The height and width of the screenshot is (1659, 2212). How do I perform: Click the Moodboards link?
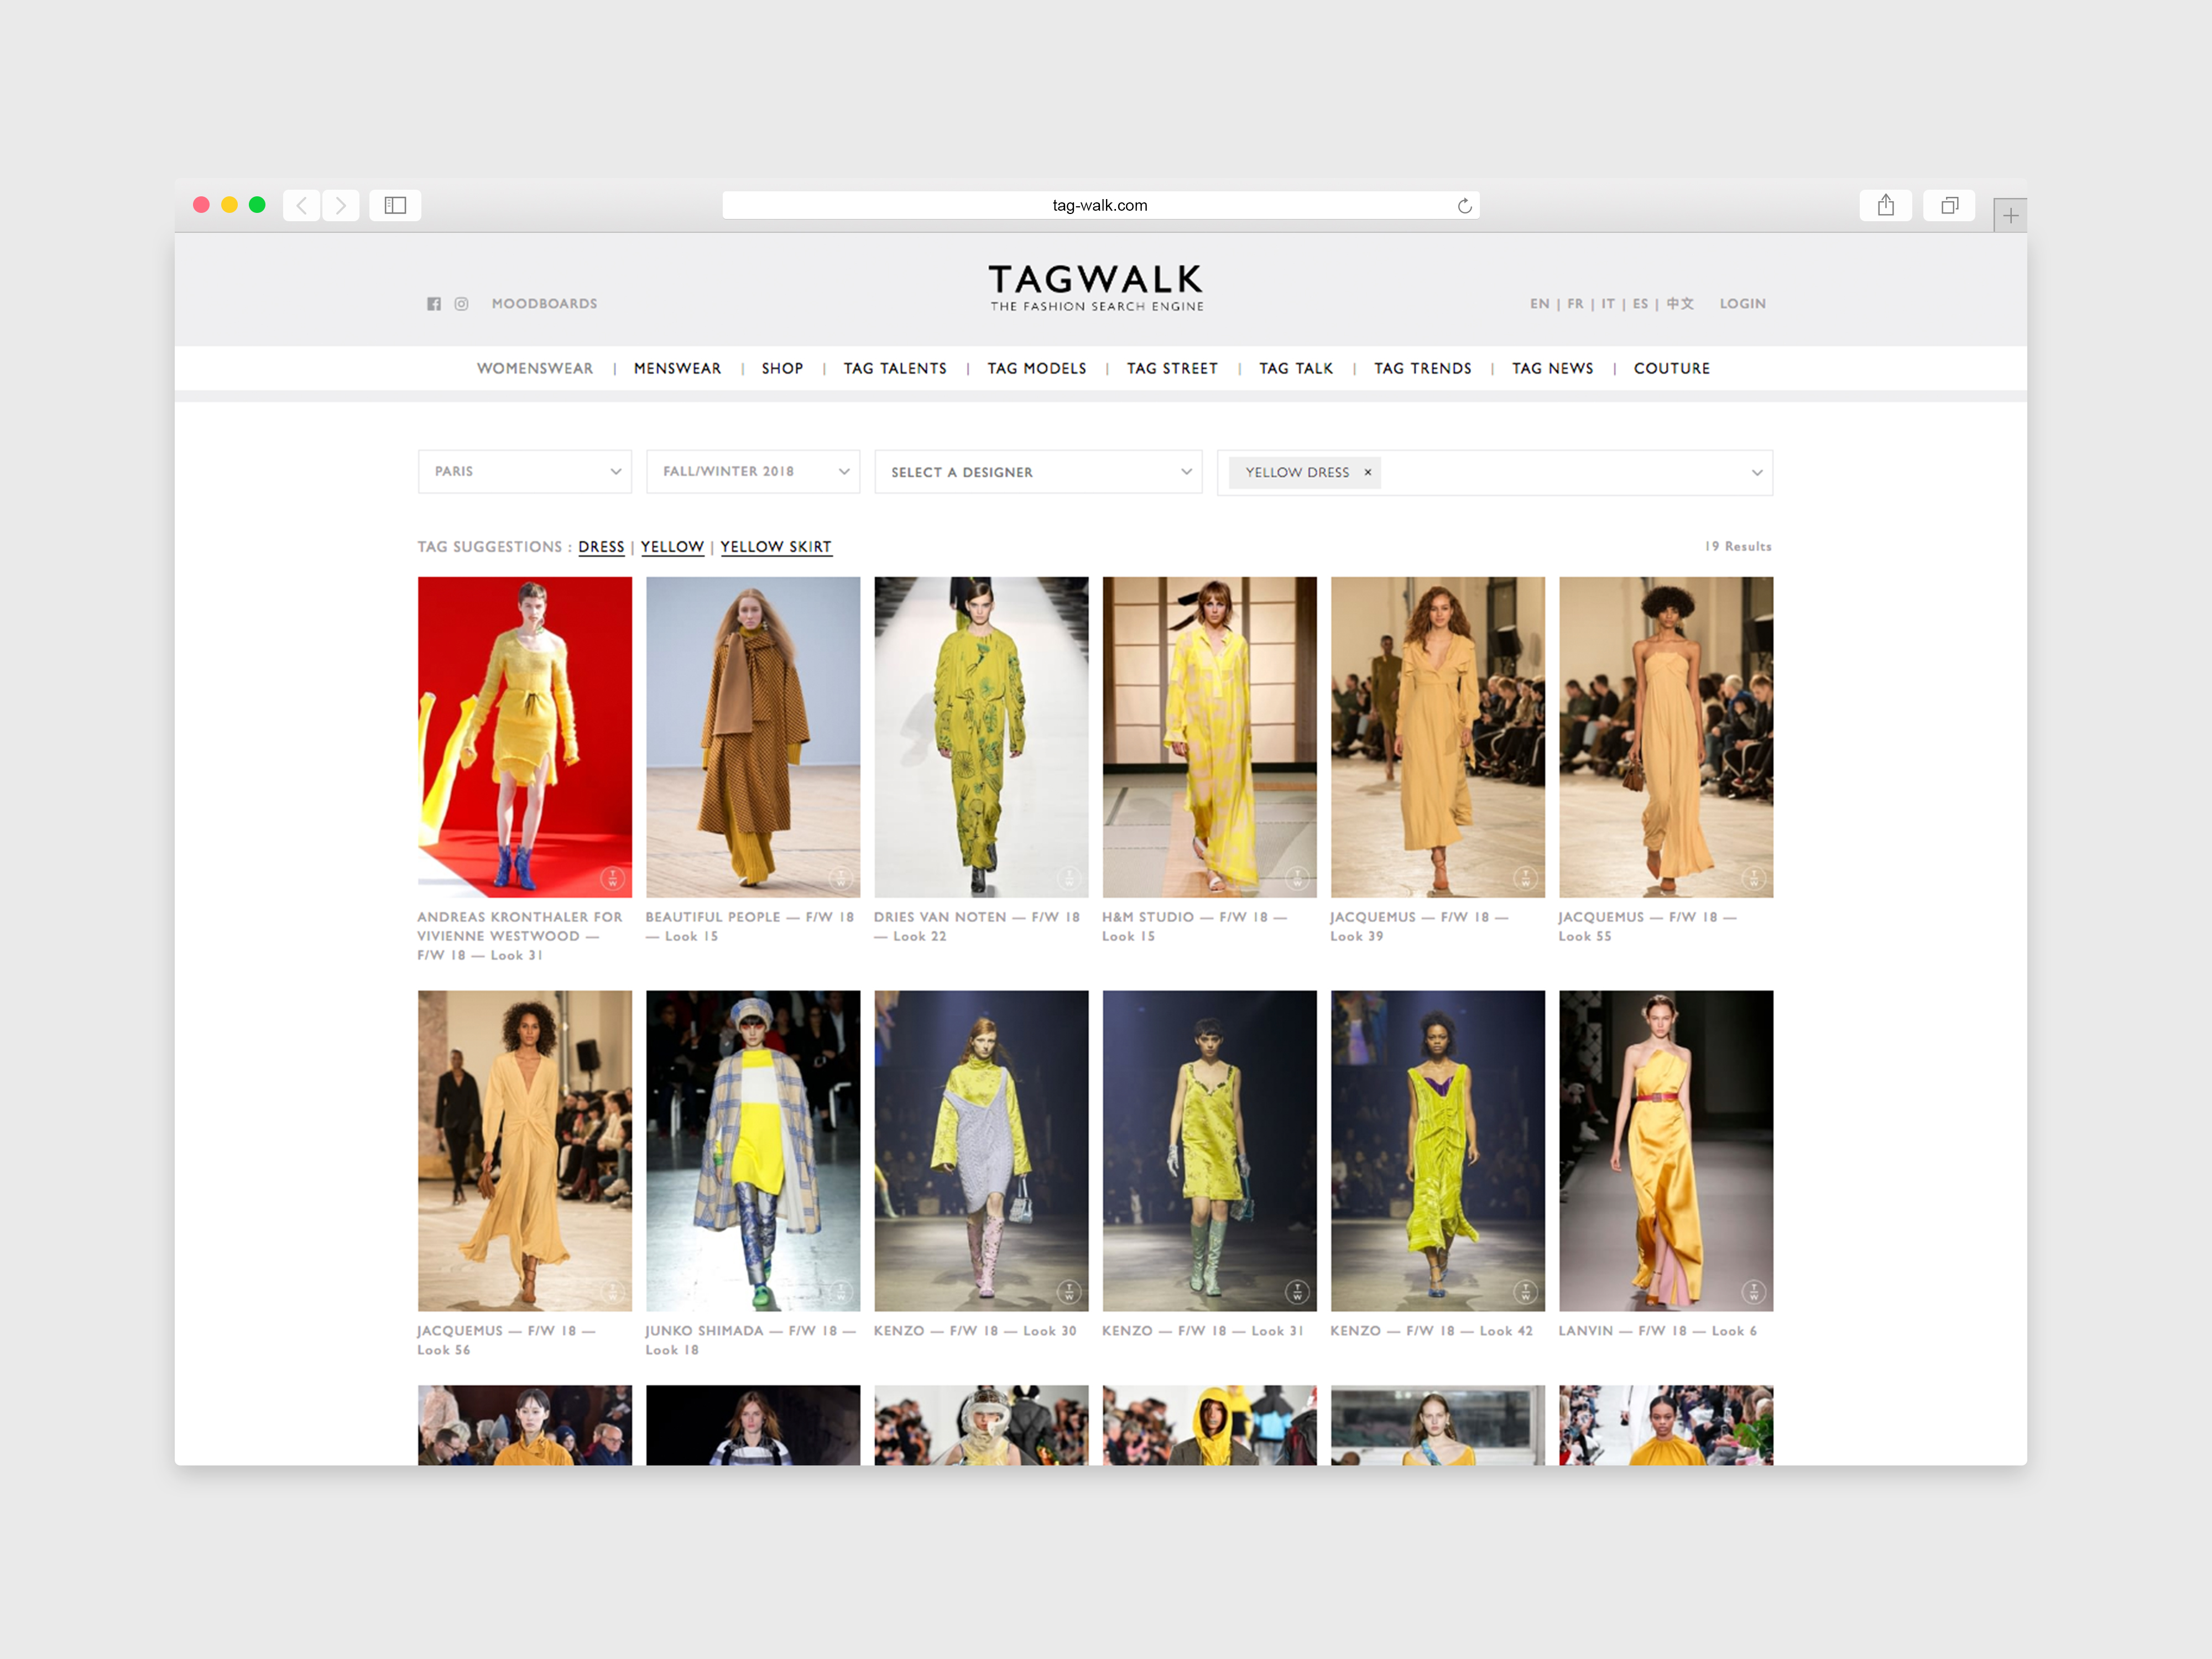pos(544,303)
